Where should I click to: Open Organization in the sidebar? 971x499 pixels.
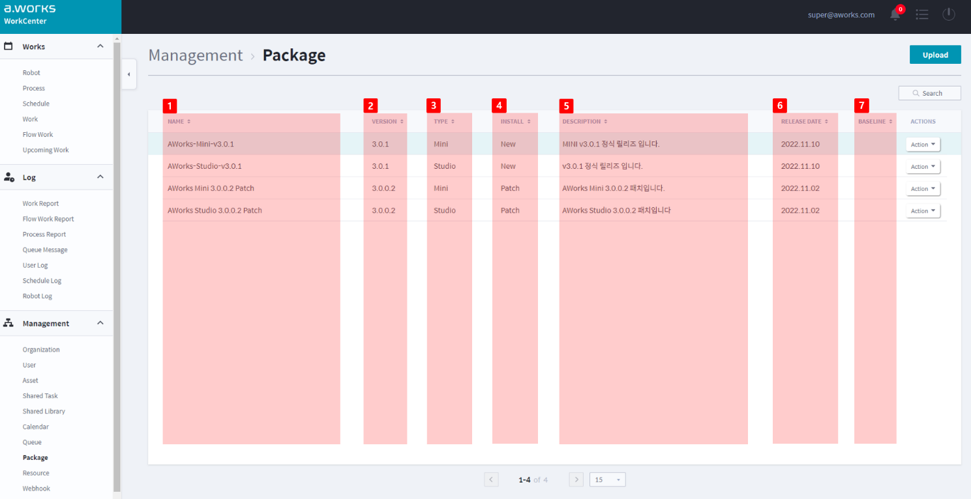point(41,350)
